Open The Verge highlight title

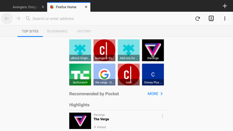(101, 119)
